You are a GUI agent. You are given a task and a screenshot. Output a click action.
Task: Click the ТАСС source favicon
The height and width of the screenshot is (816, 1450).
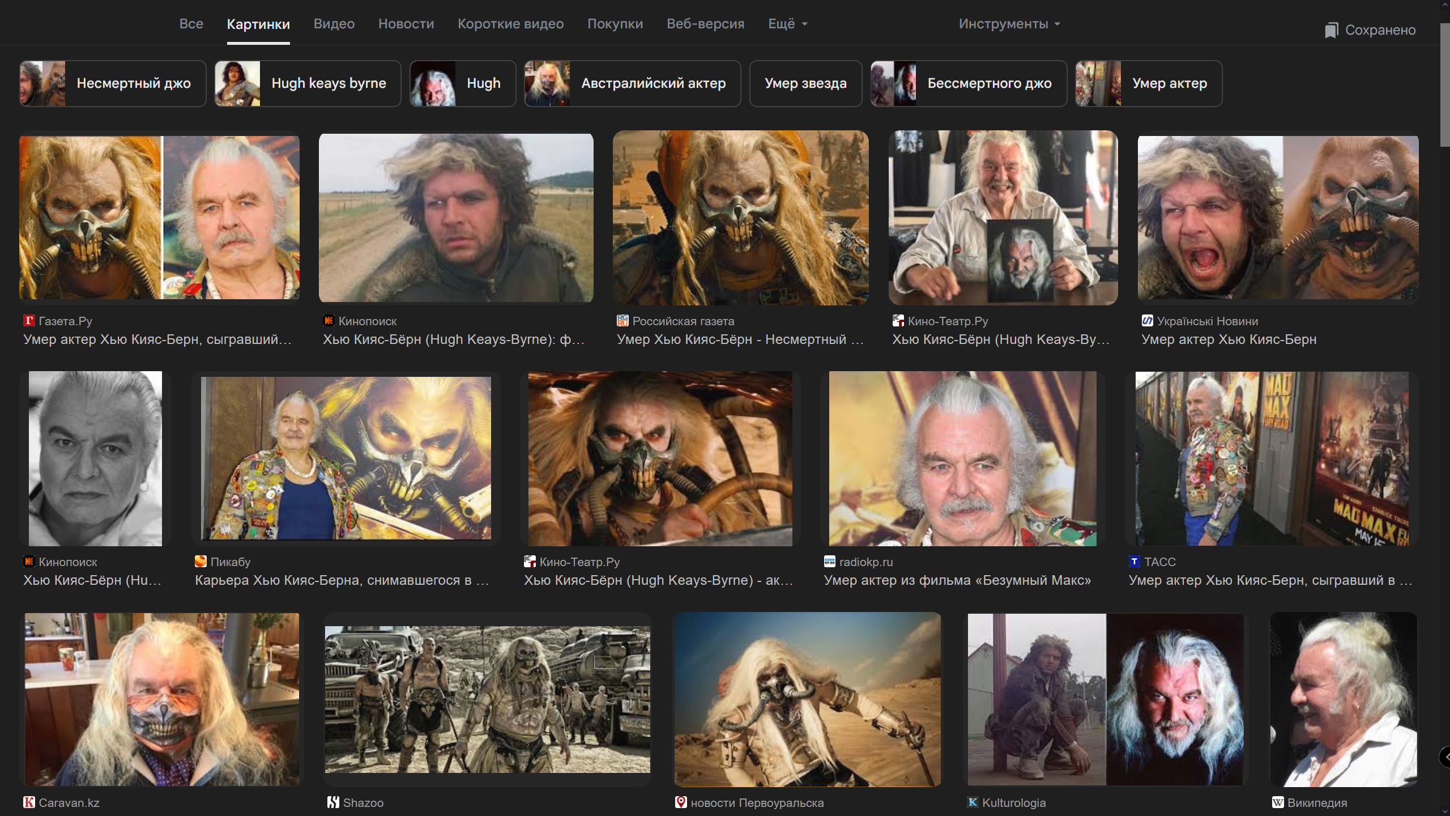coord(1134,562)
